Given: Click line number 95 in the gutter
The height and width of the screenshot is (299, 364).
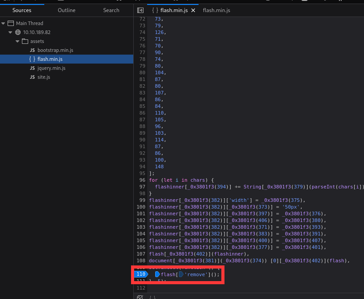Looking at the screenshot, I should (142, 173).
